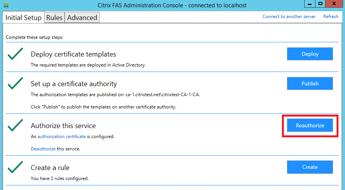Click the Create button for rules

(x=310, y=167)
